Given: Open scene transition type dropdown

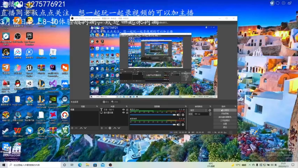Looking at the screenshot, I should [x=198, y=110].
